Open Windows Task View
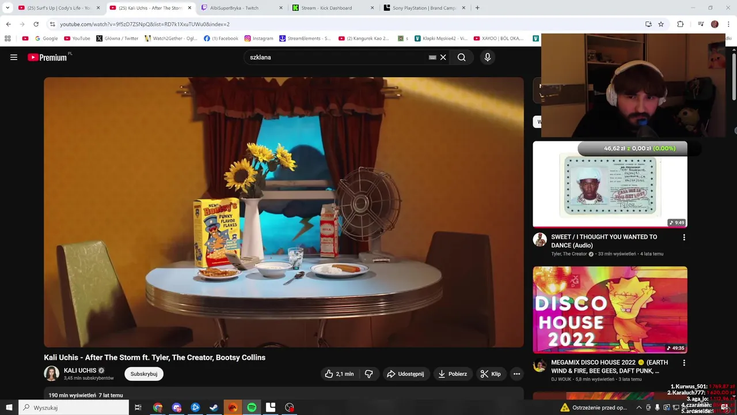This screenshot has width=737, height=415. 138,408
